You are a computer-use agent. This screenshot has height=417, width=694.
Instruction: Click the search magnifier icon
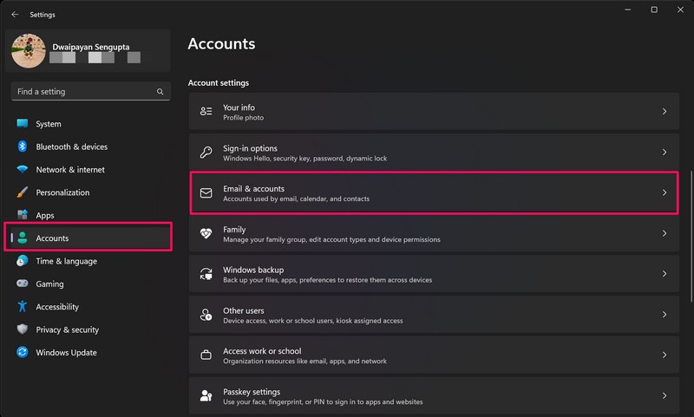[160, 91]
